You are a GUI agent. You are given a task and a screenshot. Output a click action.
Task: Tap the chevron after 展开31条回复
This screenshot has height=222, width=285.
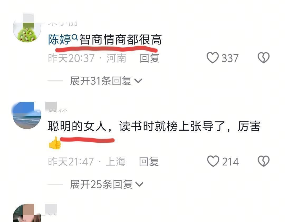[138, 81]
